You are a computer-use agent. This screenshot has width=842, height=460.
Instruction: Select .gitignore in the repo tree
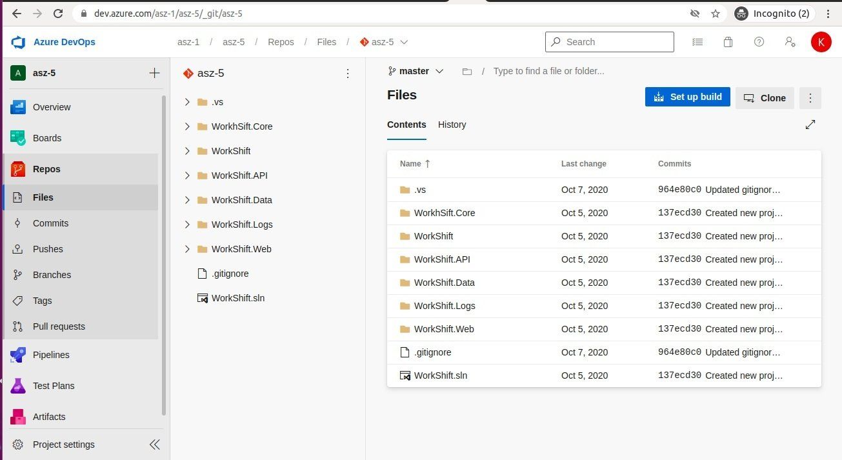tap(230, 274)
